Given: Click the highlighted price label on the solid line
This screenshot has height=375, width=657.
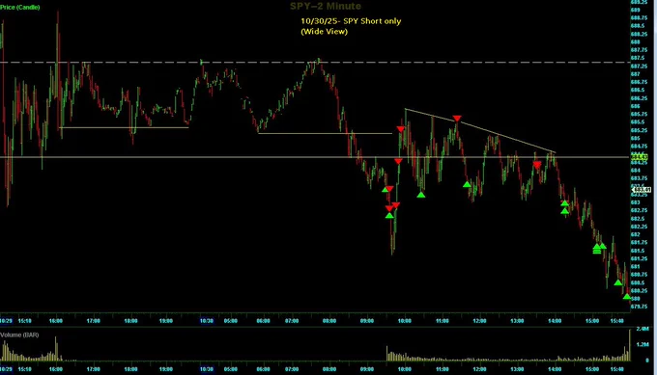Looking at the screenshot, I should pyautogui.click(x=640, y=157).
